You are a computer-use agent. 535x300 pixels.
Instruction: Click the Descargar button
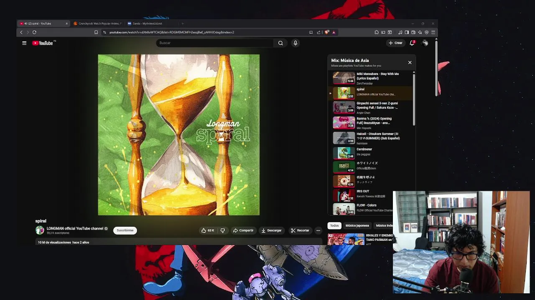coord(272,230)
